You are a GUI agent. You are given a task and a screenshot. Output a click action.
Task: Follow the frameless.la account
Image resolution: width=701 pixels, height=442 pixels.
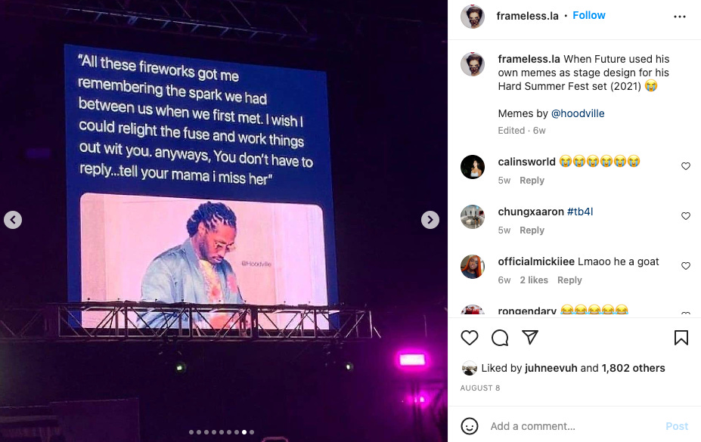tap(589, 15)
